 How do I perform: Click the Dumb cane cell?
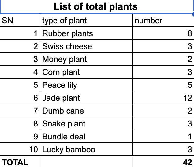coord(86,111)
